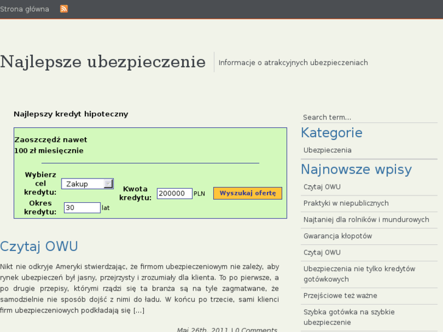Image resolution: width=443 pixels, height=332 pixels.
Task: Go to Strona główna
Action: pyautogui.click(x=24, y=9)
